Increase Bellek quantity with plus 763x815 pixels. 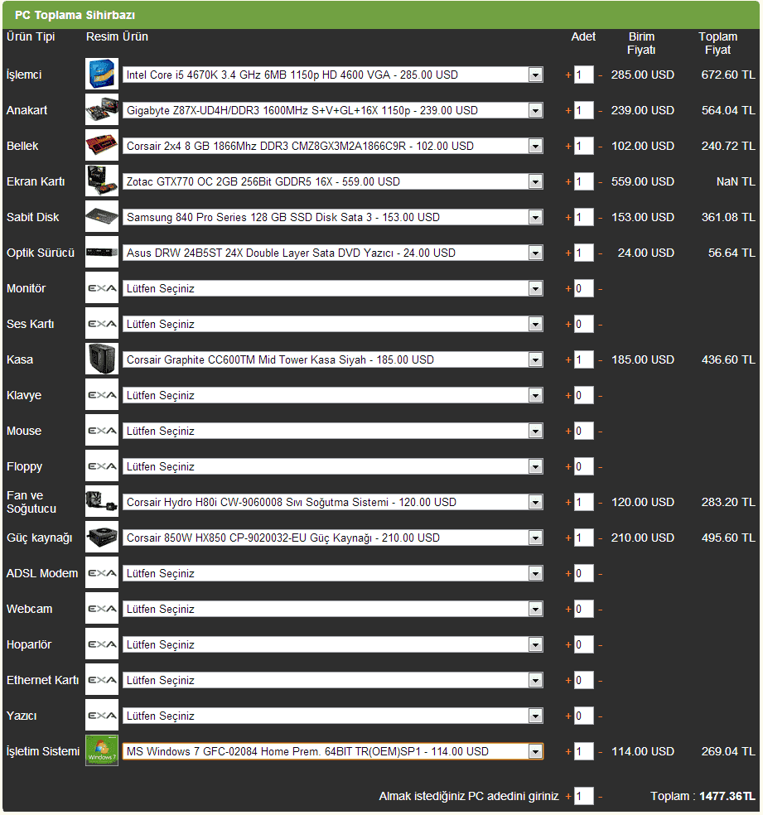coord(568,146)
